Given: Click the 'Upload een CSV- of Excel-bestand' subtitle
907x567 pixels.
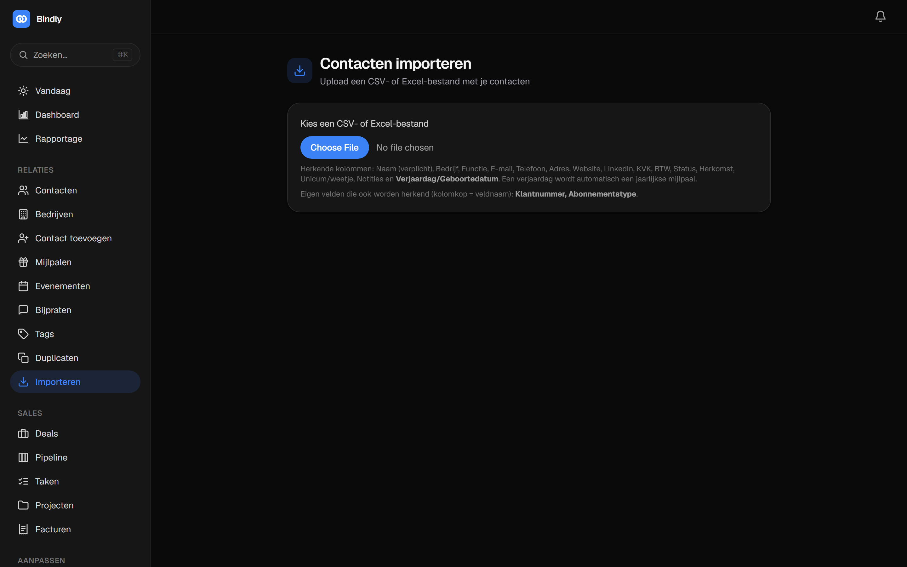Looking at the screenshot, I should point(425,81).
